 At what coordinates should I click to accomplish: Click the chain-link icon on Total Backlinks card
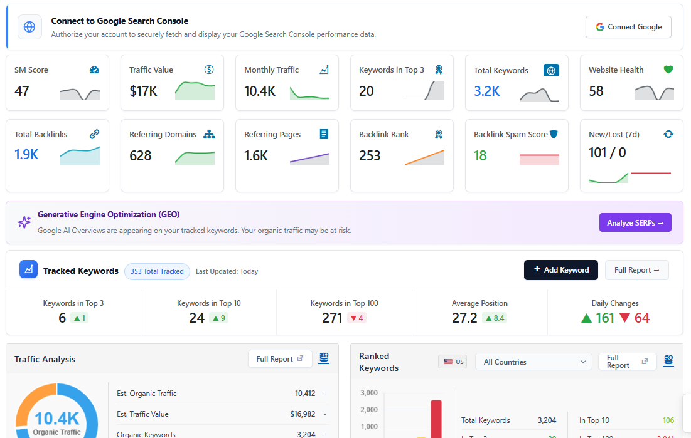pyautogui.click(x=95, y=134)
